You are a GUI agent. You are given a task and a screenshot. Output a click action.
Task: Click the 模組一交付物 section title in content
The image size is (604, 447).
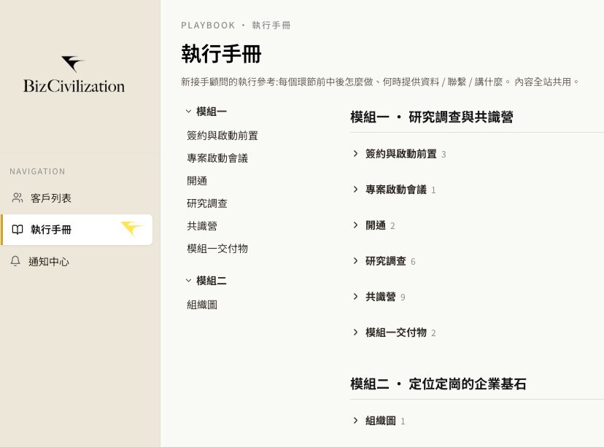pos(396,333)
